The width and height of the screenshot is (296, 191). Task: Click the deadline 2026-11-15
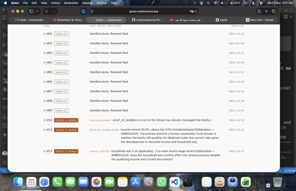237,72
